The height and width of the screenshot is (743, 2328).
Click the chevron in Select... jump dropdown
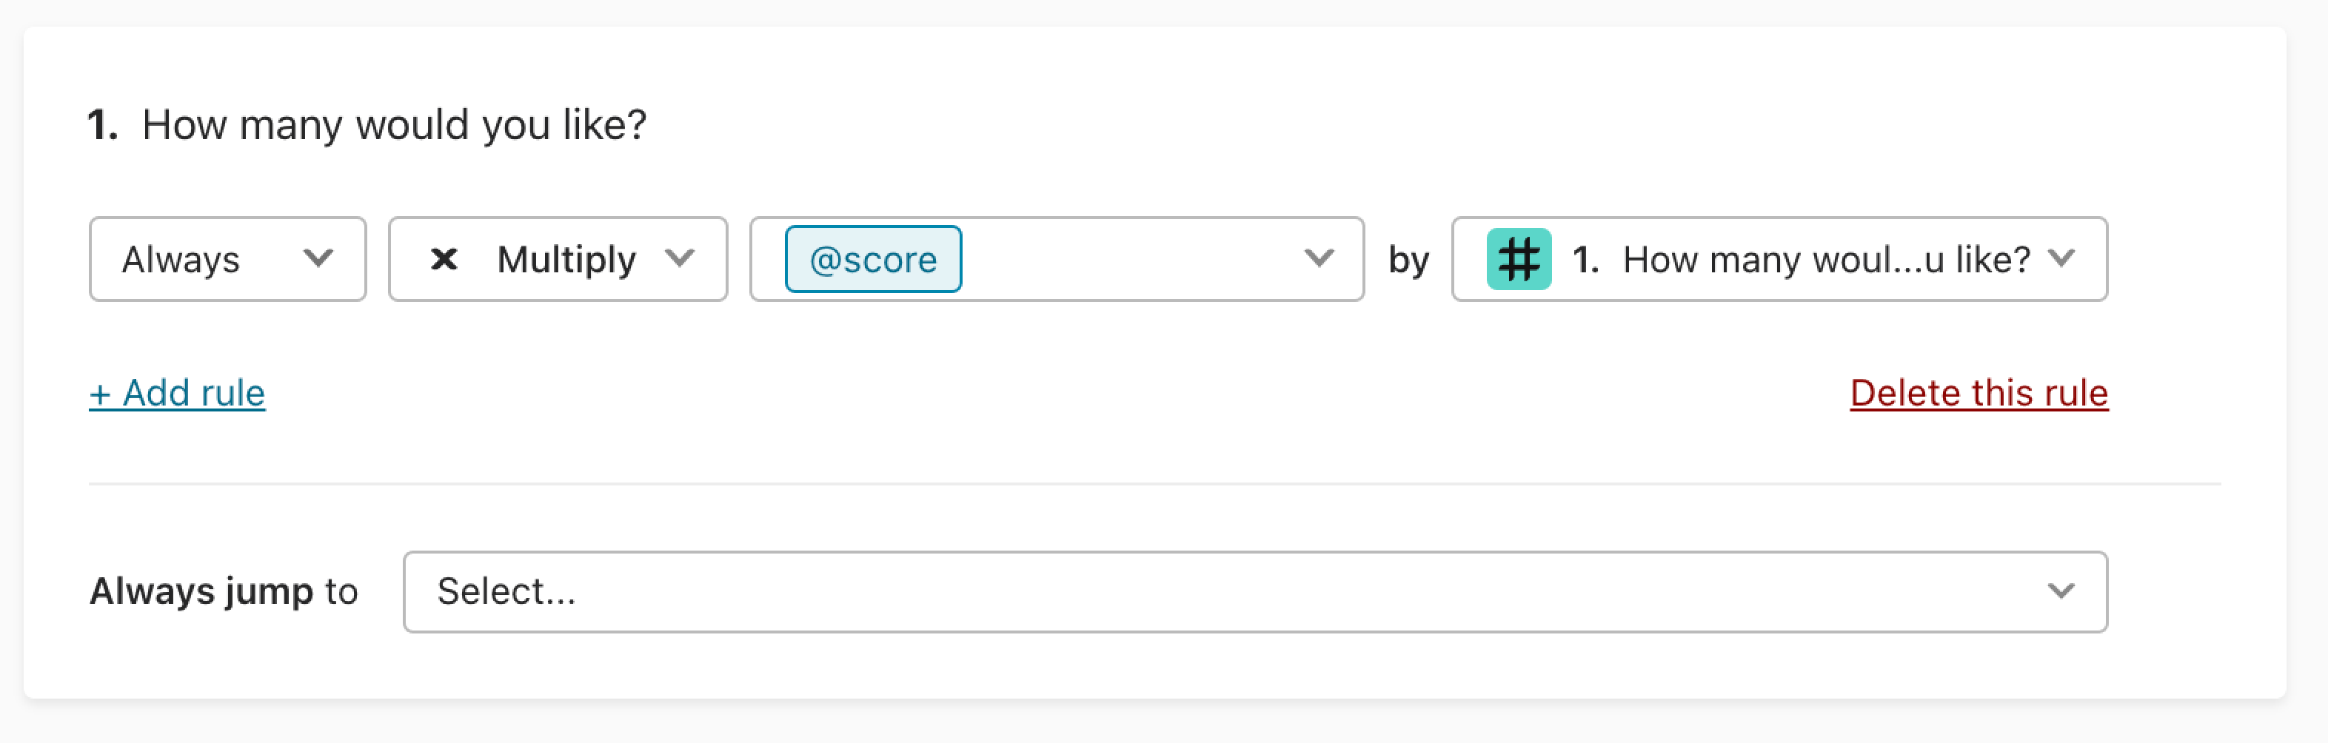[x=2061, y=591]
